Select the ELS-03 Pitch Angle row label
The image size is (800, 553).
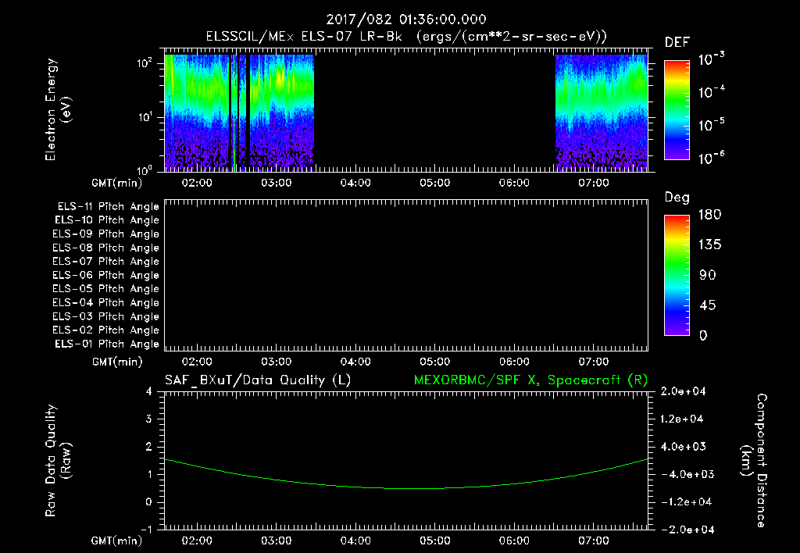tap(105, 317)
